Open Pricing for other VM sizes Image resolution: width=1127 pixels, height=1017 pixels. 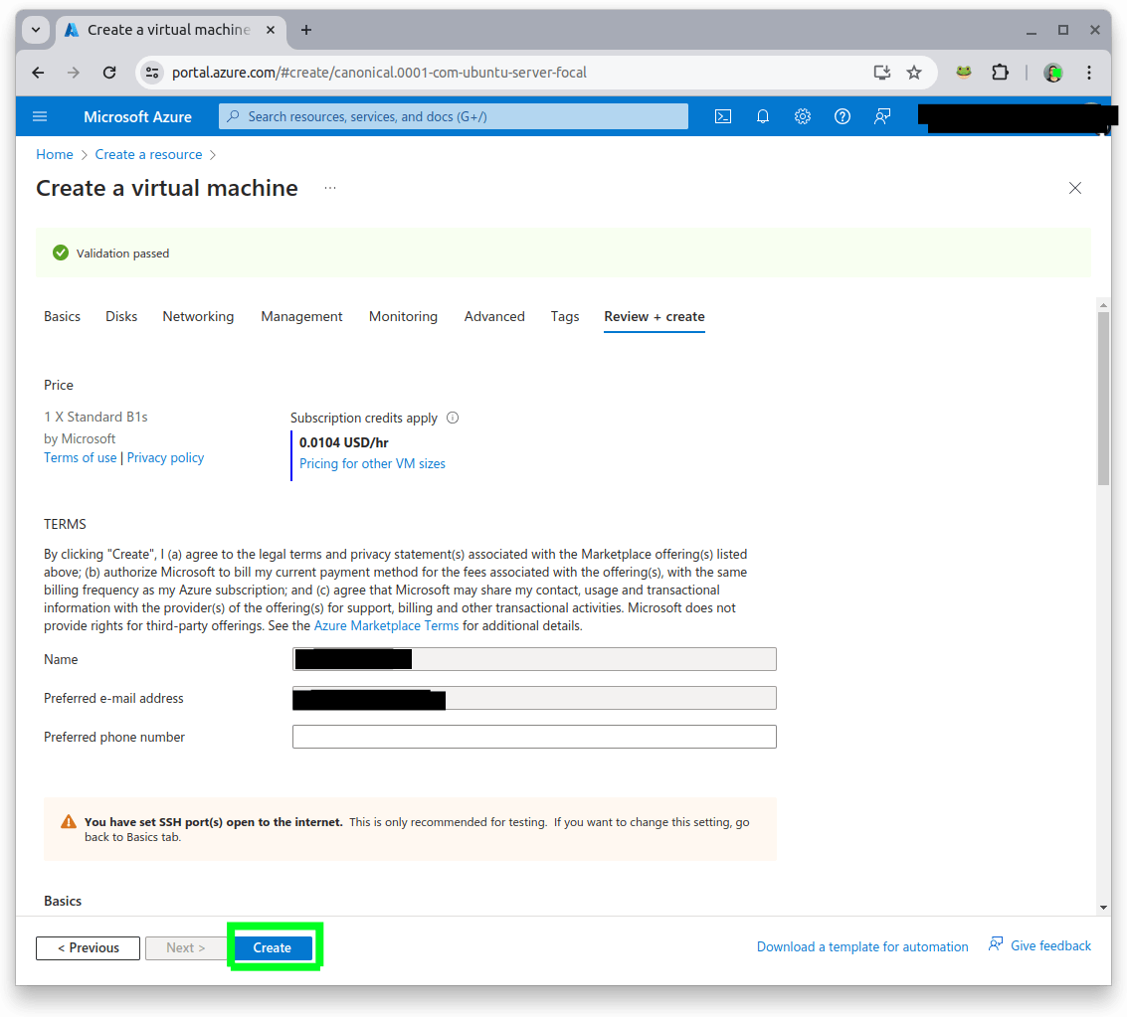pyautogui.click(x=372, y=463)
